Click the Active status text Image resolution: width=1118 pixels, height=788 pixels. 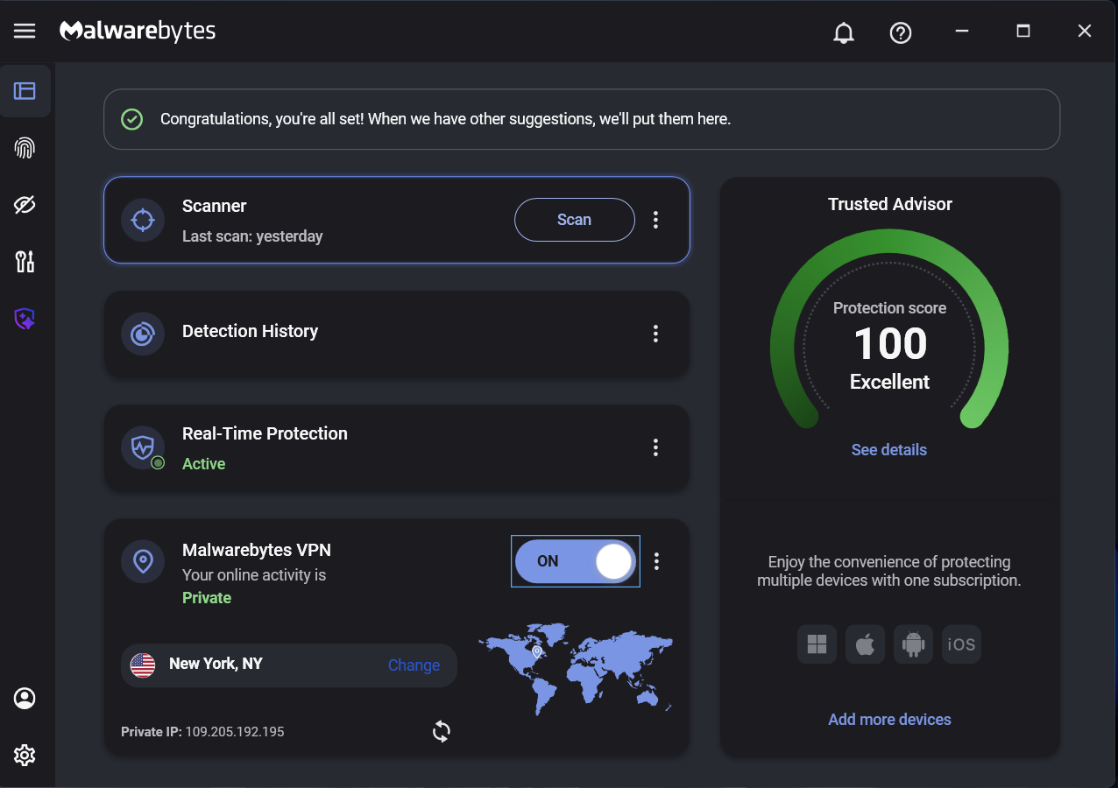click(x=203, y=464)
